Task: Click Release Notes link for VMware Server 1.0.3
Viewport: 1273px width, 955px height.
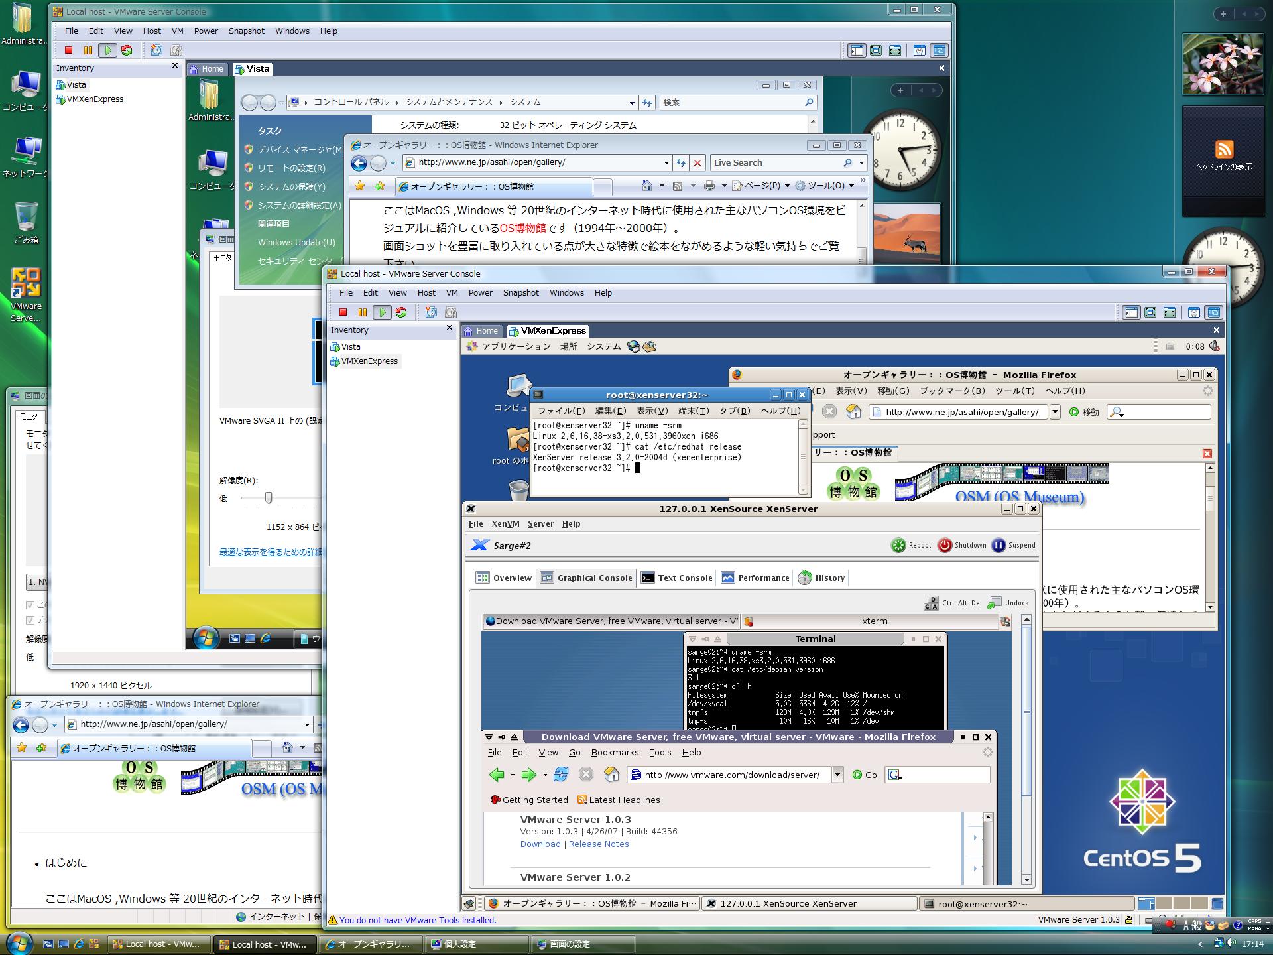Action: click(599, 844)
